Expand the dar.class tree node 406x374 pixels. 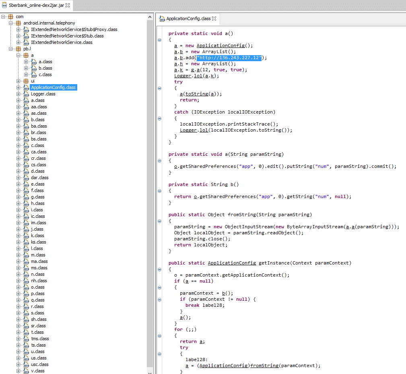[18, 178]
